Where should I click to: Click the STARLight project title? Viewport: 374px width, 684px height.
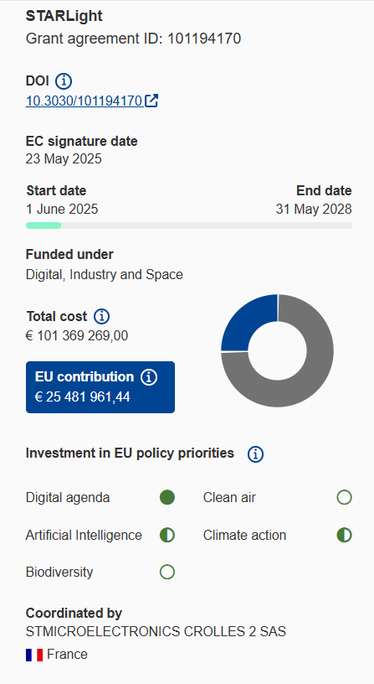point(64,16)
